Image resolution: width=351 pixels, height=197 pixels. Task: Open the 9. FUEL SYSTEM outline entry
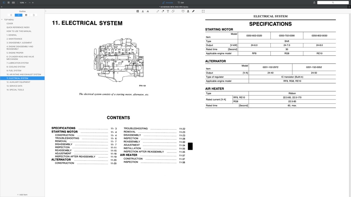[14, 70]
